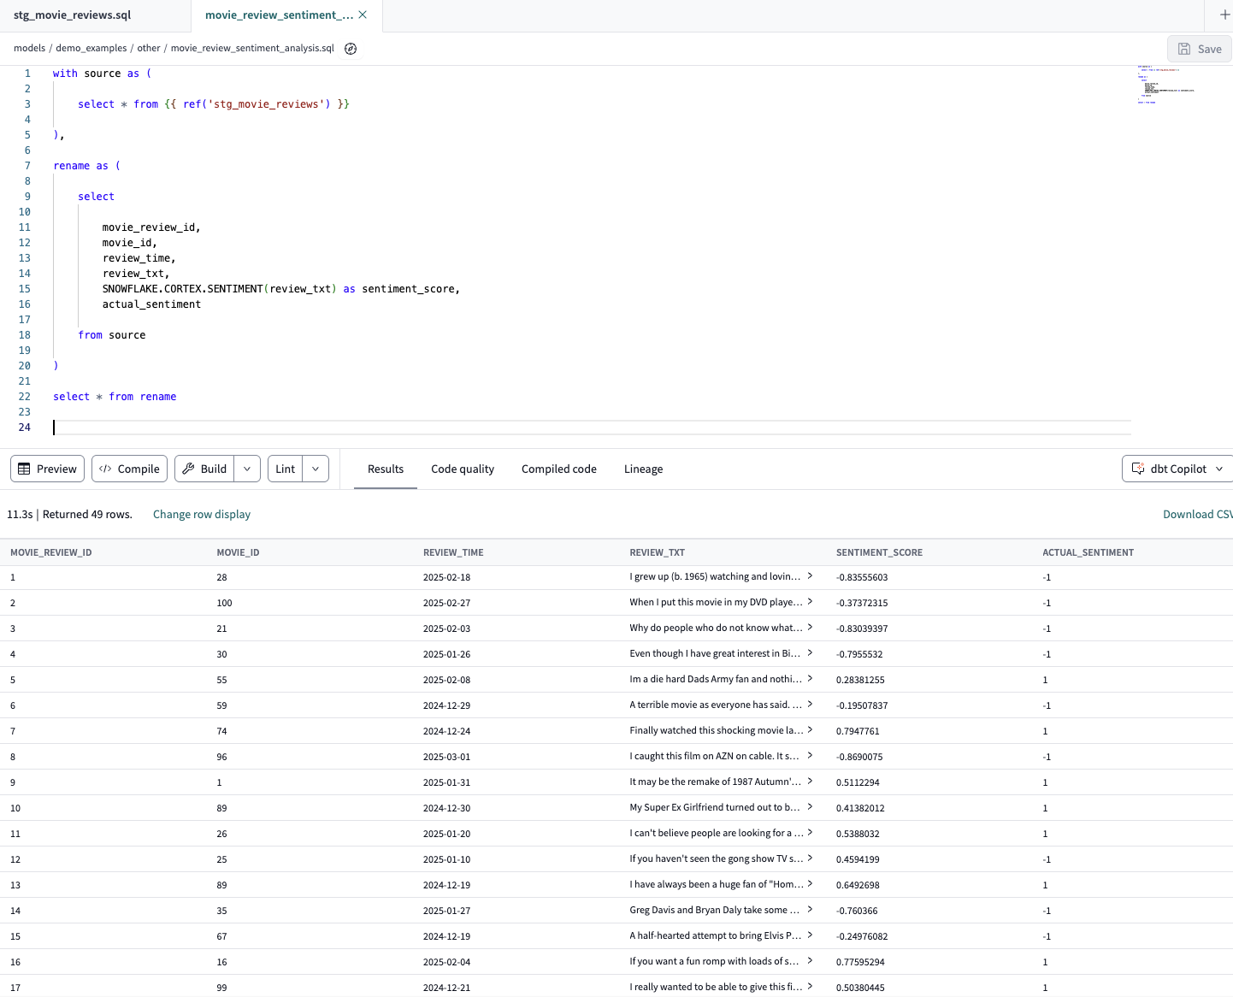
Task: Expand the review text for movie review 5
Action: 810,679
